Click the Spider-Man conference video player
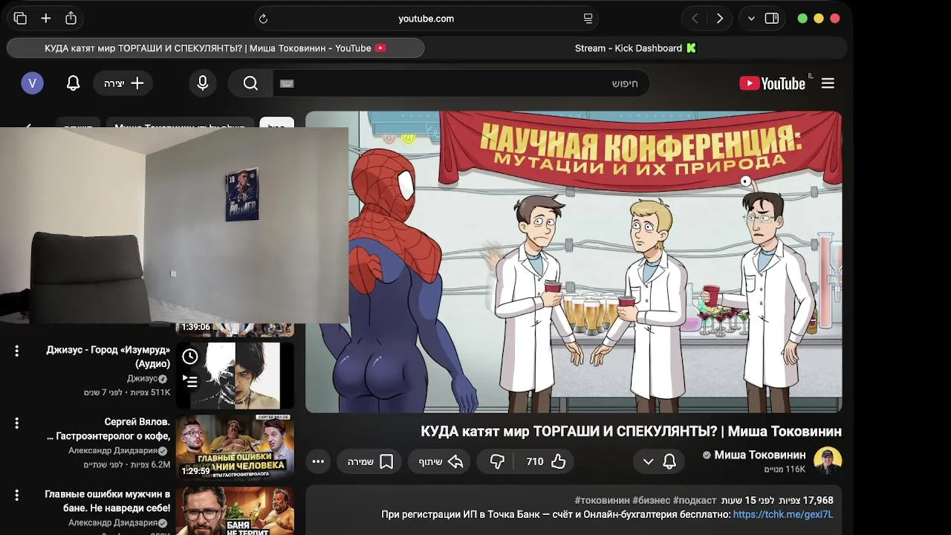The image size is (951, 535). point(574,262)
